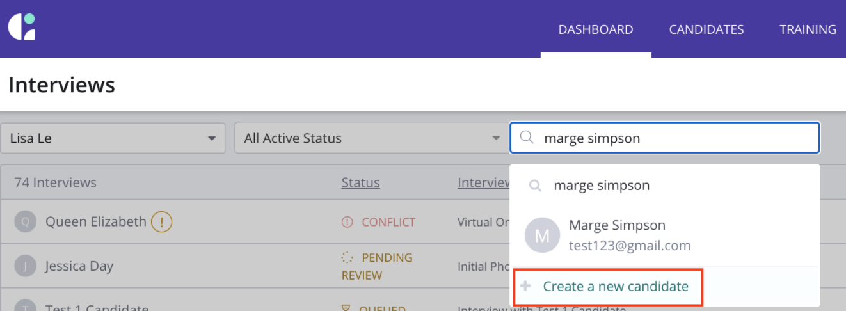The image size is (846, 311).
Task: Click the CONFLICT status label
Action: click(x=388, y=222)
